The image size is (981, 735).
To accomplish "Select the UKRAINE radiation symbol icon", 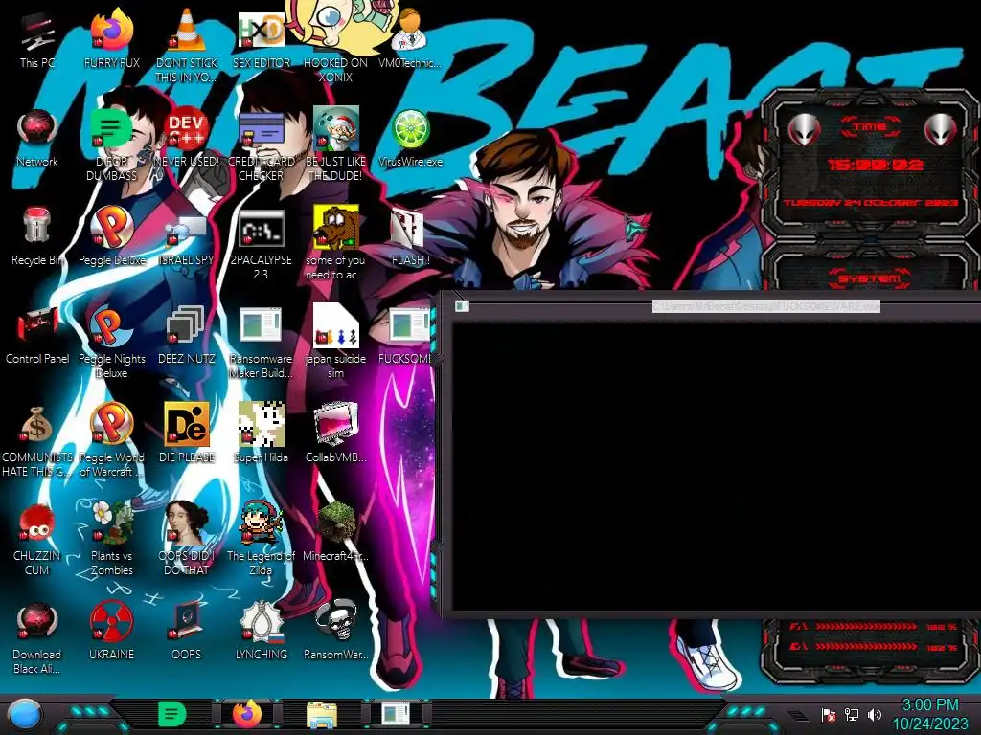I will (x=111, y=632).
